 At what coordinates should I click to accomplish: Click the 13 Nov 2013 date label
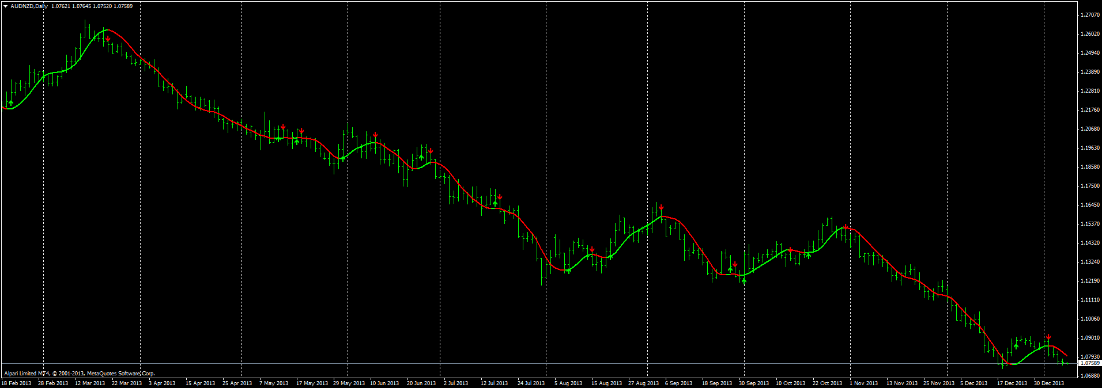tap(902, 383)
